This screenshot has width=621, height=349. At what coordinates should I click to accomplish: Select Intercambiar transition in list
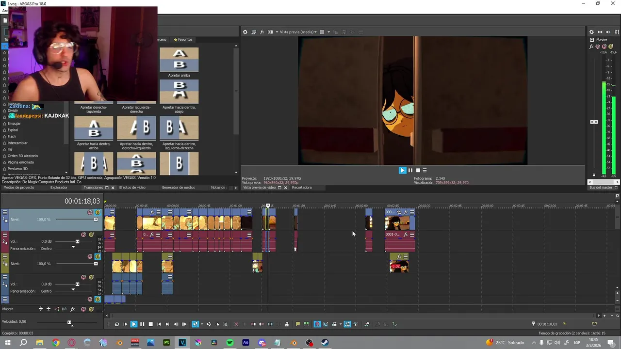pos(17,143)
